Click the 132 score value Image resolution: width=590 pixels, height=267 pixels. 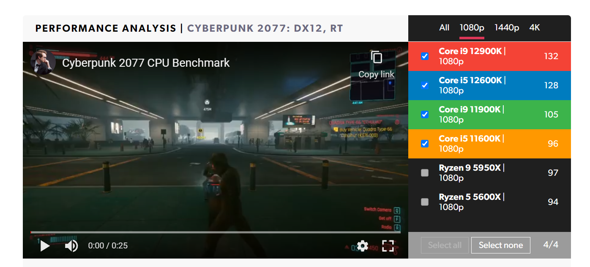551,56
